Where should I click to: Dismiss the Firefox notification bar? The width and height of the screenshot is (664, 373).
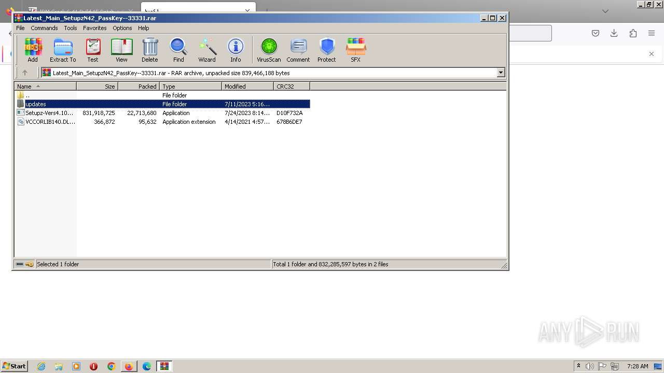[x=652, y=54]
